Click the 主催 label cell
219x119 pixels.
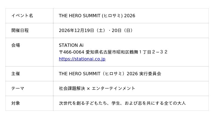16,74
